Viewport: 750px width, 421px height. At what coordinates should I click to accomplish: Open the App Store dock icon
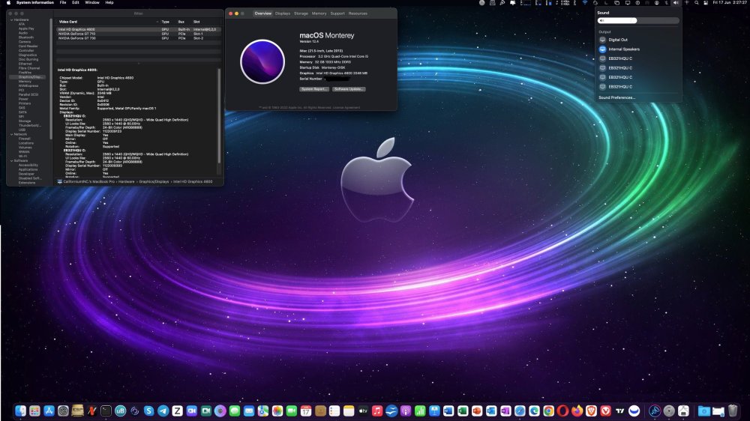click(49, 411)
